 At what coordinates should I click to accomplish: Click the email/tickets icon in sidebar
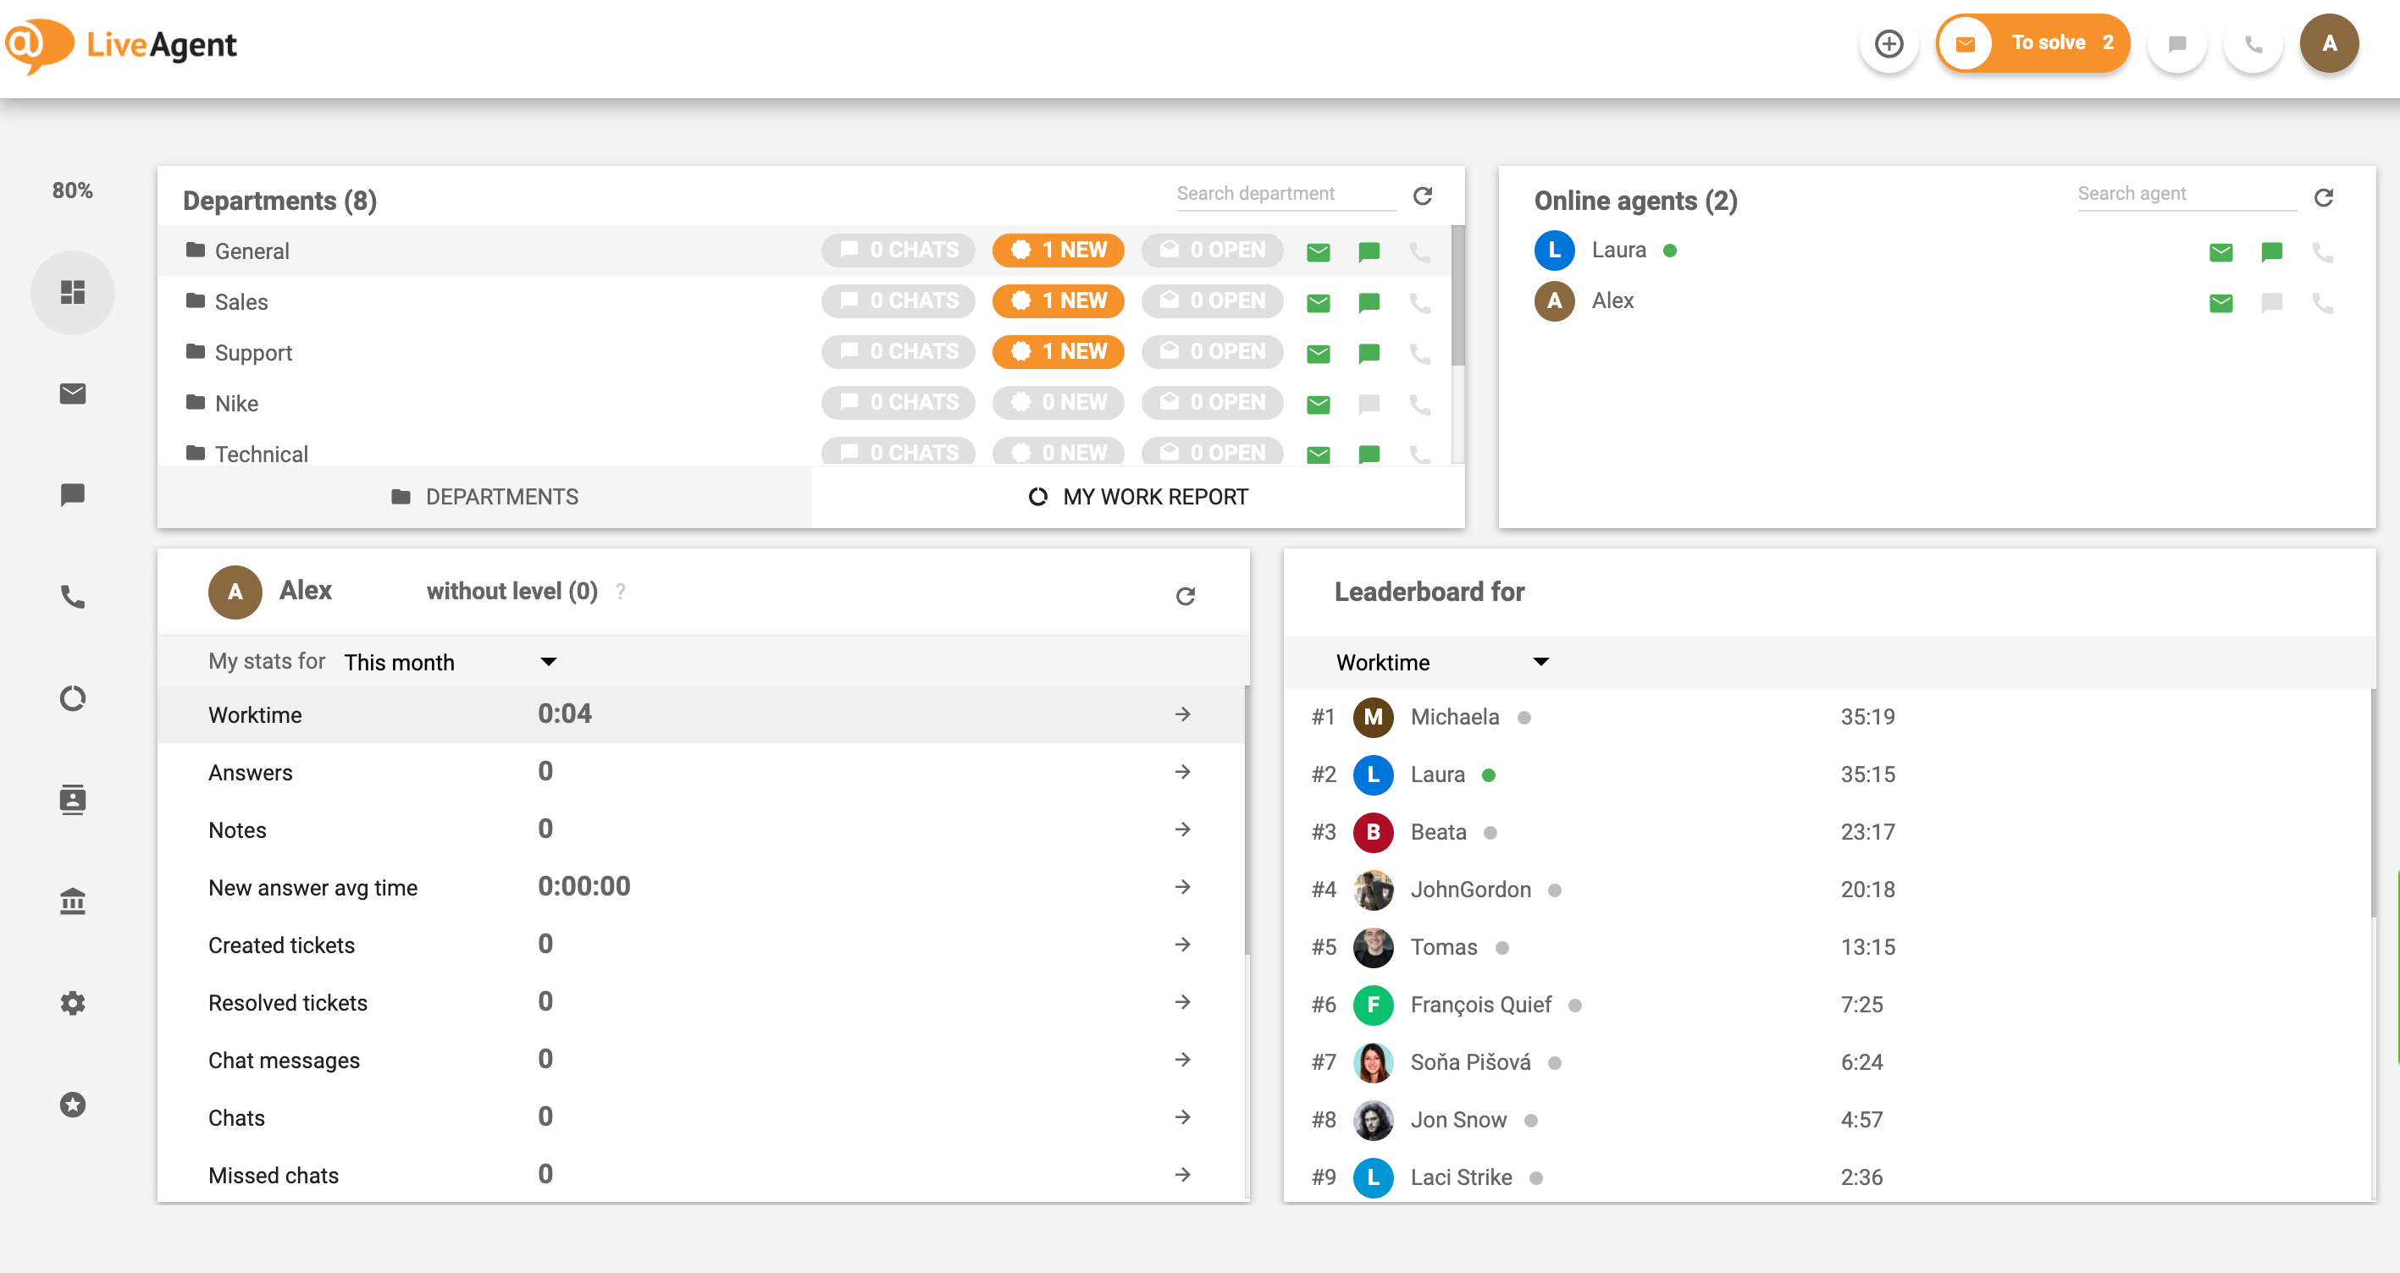tap(73, 394)
